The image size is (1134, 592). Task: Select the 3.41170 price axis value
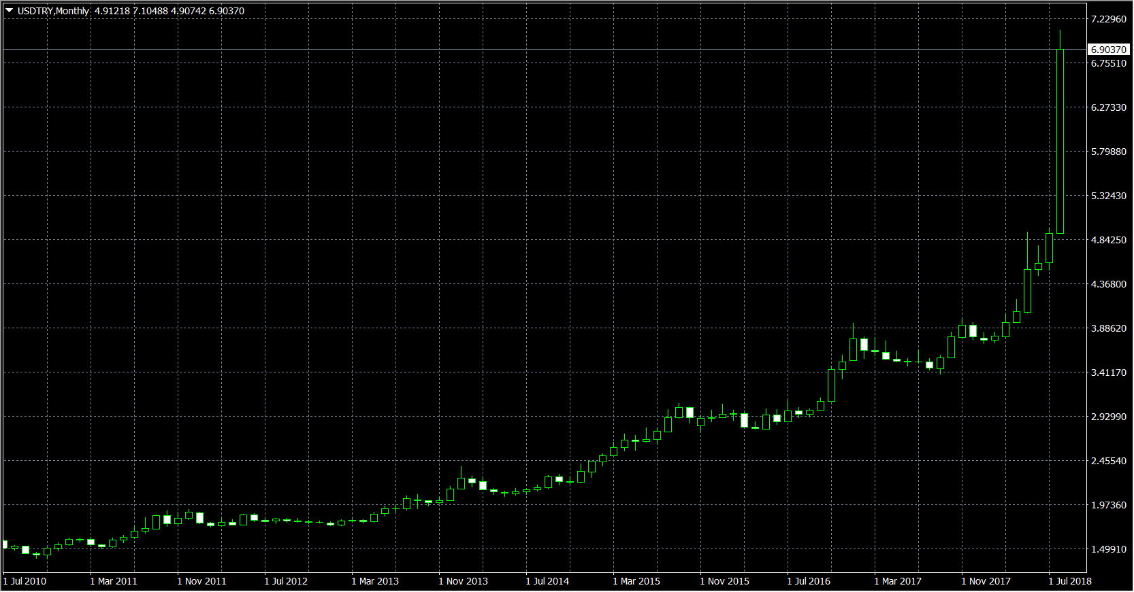point(1108,372)
